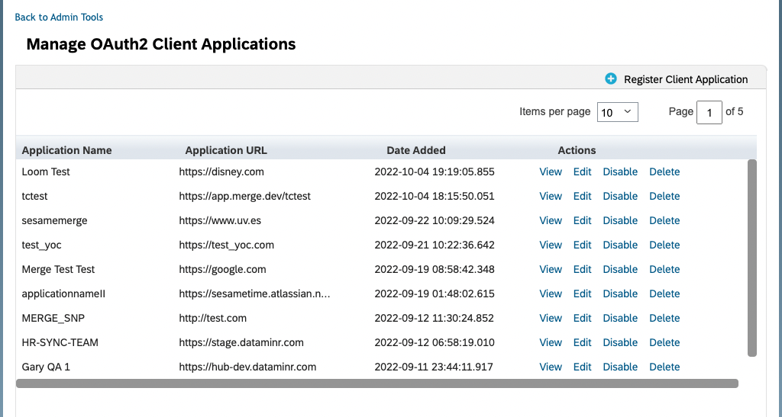
Task: Edit the applicationnameII application
Action: pyautogui.click(x=582, y=294)
